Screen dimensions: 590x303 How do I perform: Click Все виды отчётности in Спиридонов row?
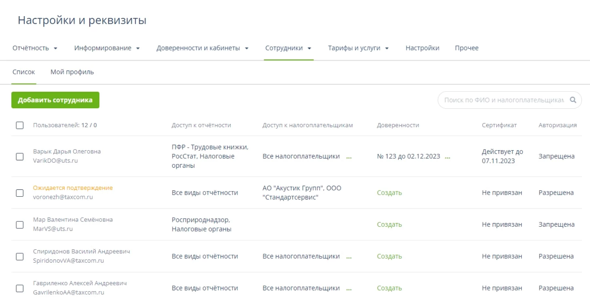[204, 256]
